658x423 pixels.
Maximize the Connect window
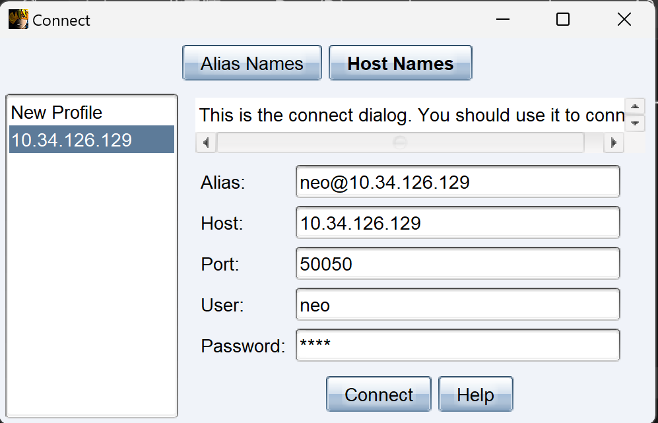pyautogui.click(x=563, y=19)
